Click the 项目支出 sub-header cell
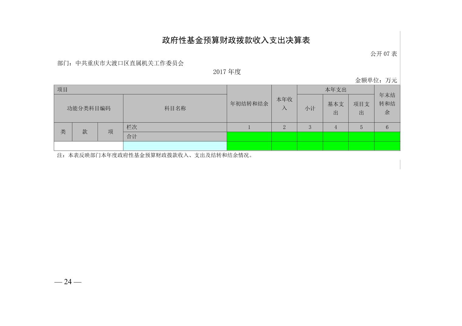Screen dimensions: 462x326 point(361,108)
